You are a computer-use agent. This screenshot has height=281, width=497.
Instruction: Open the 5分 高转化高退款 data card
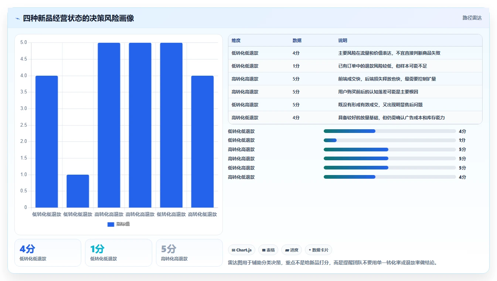tap(189, 253)
